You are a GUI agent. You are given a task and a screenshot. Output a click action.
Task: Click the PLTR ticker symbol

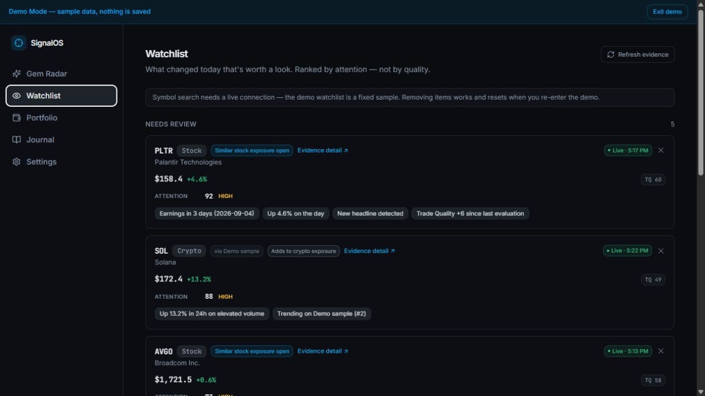pyautogui.click(x=164, y=151)
